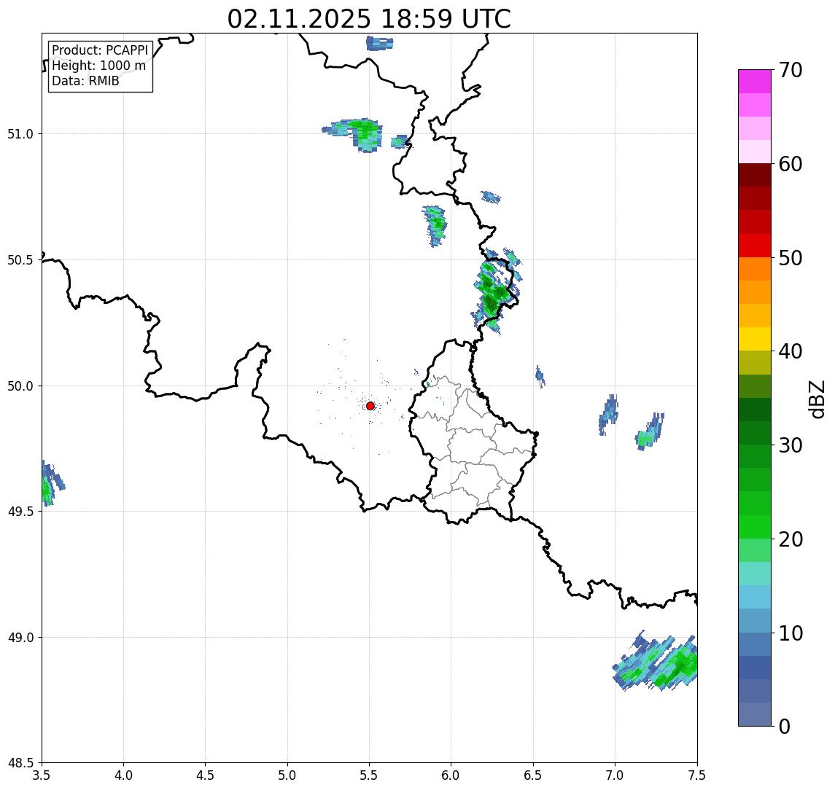Click the "Data: RMIB" legend line

85,81
